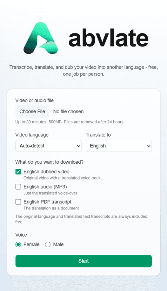167x291 pixels.
Task: Click the 'Video or audio file' label
Action: click(x=34, y=100)
